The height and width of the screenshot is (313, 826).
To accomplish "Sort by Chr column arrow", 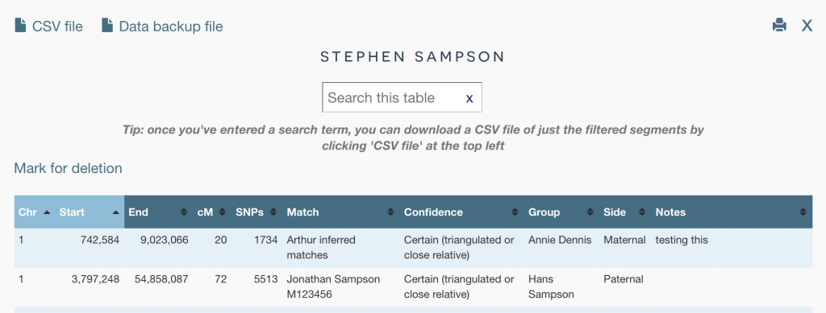I will coord(47,212).
